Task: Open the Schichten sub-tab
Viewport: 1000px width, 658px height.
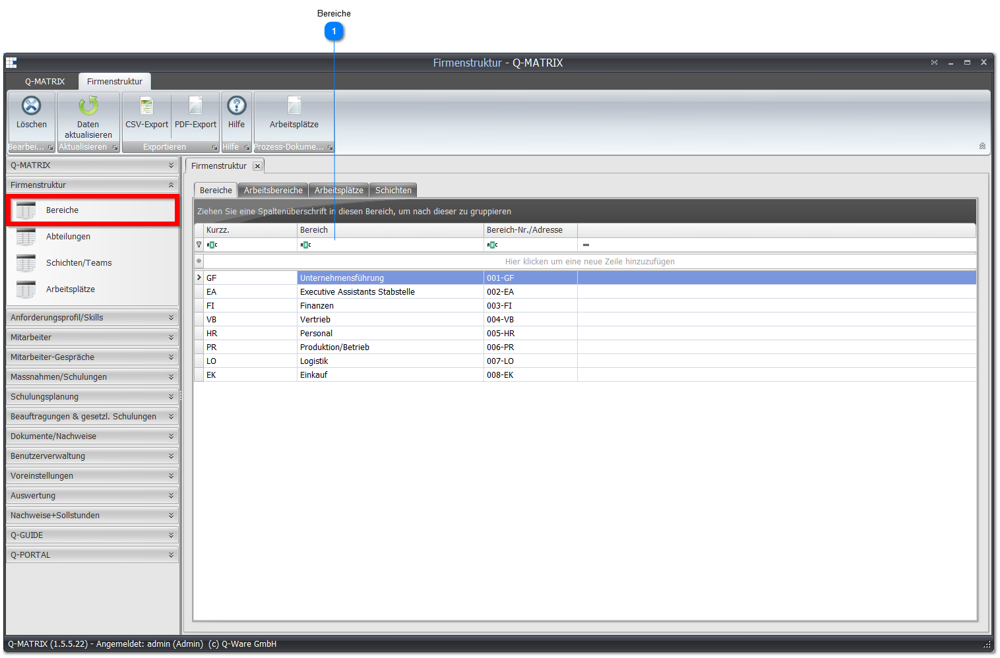Action: tap(393, 191)
